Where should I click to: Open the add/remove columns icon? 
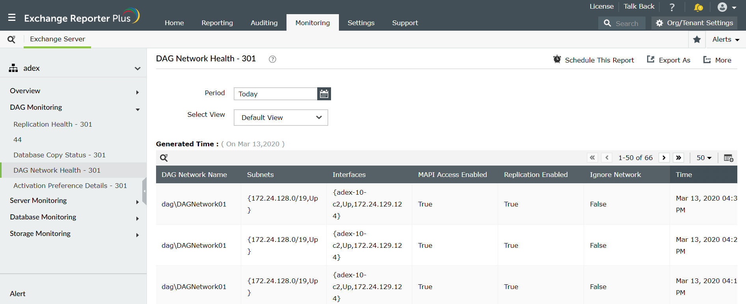click(729, 158)
